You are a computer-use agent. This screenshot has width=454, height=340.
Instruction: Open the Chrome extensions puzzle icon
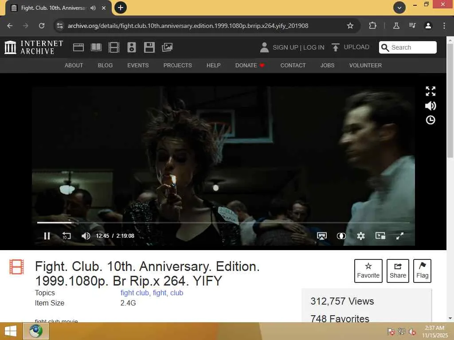(372, 26)
